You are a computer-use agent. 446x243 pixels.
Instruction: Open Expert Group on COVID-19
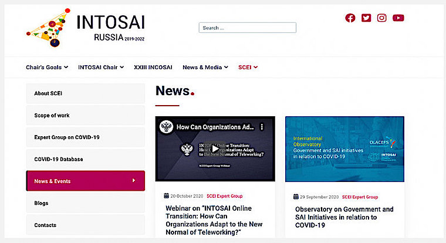85,137
